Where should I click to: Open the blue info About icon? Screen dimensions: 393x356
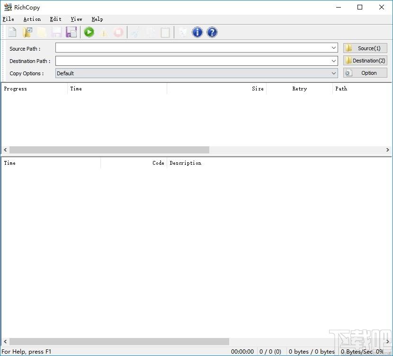(x=197, y=32)
